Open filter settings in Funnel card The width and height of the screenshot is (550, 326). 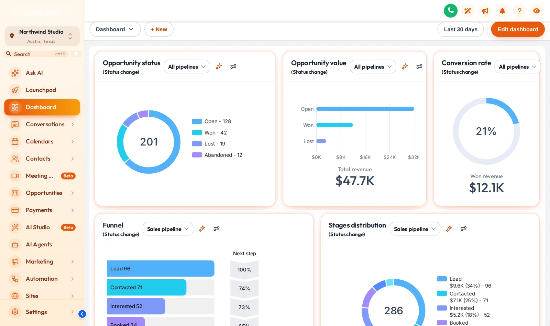click(217, 229)
